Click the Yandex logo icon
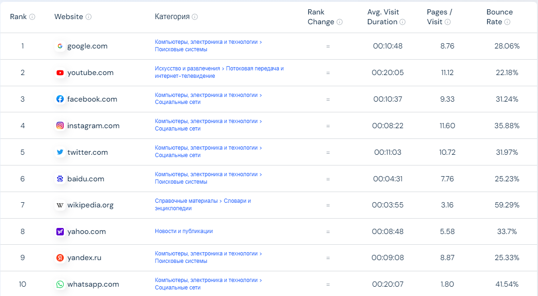Image resolution: width=538 pixels, height=296 pixels. [x=60, y=258]
